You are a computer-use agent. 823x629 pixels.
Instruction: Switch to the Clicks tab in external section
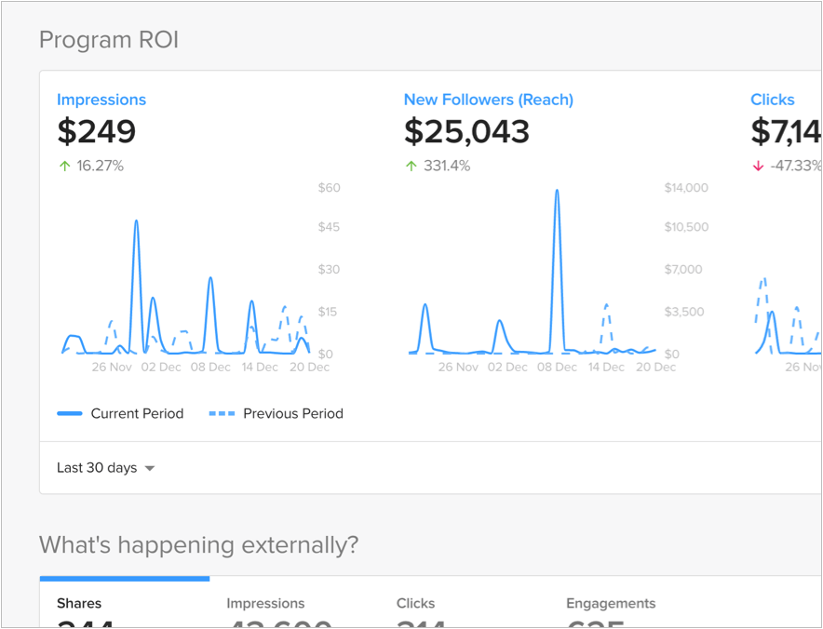415,604
